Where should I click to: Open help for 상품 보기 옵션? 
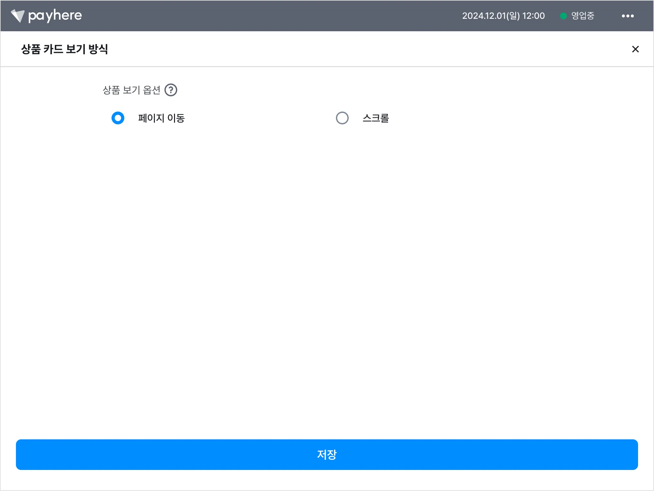click(171, 90)
